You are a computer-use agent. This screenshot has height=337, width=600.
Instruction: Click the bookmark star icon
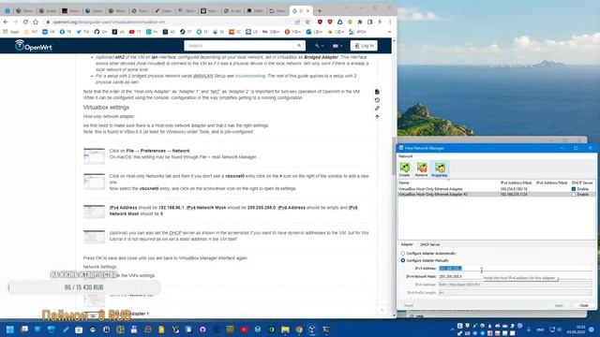[307, 22]
